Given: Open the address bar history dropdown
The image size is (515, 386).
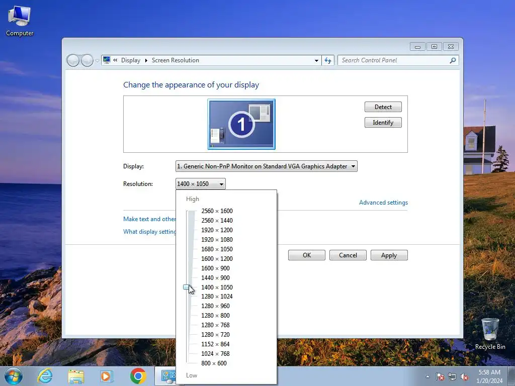Looking at the screenshot, I should pos(316,60).
